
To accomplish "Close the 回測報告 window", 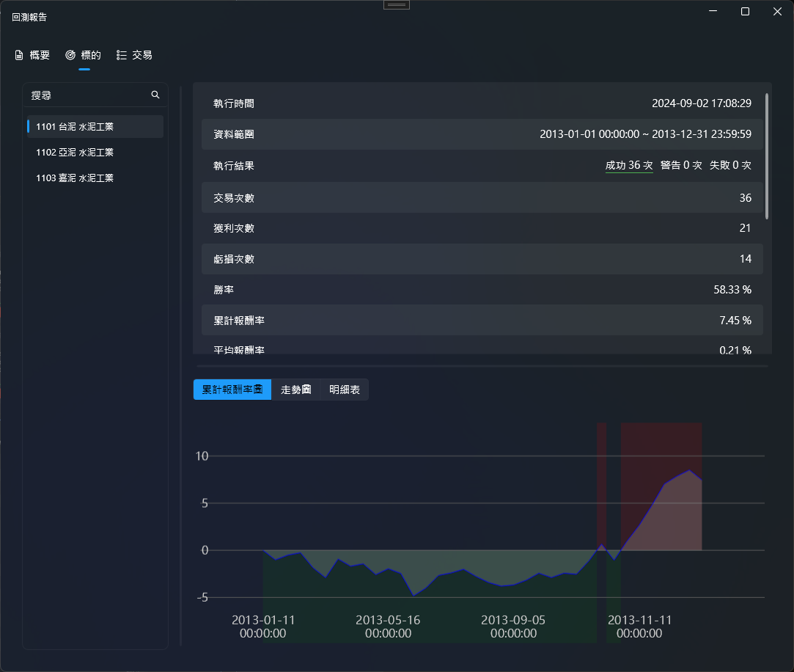I will click(x=777, y=11).
